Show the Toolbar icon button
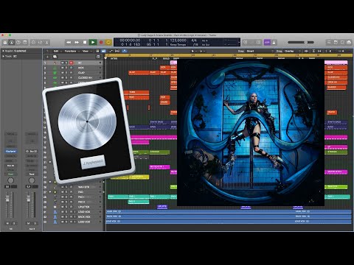354x265 pixels. pos(25,43)
